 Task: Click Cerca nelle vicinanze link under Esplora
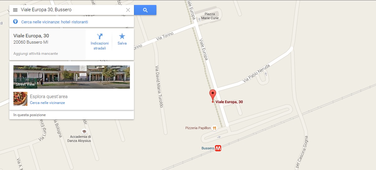(47, 103)
